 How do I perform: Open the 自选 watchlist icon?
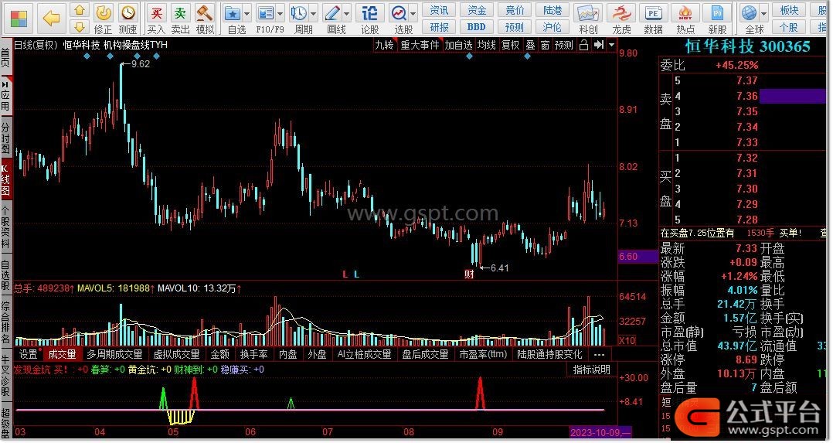click(233, 19)
